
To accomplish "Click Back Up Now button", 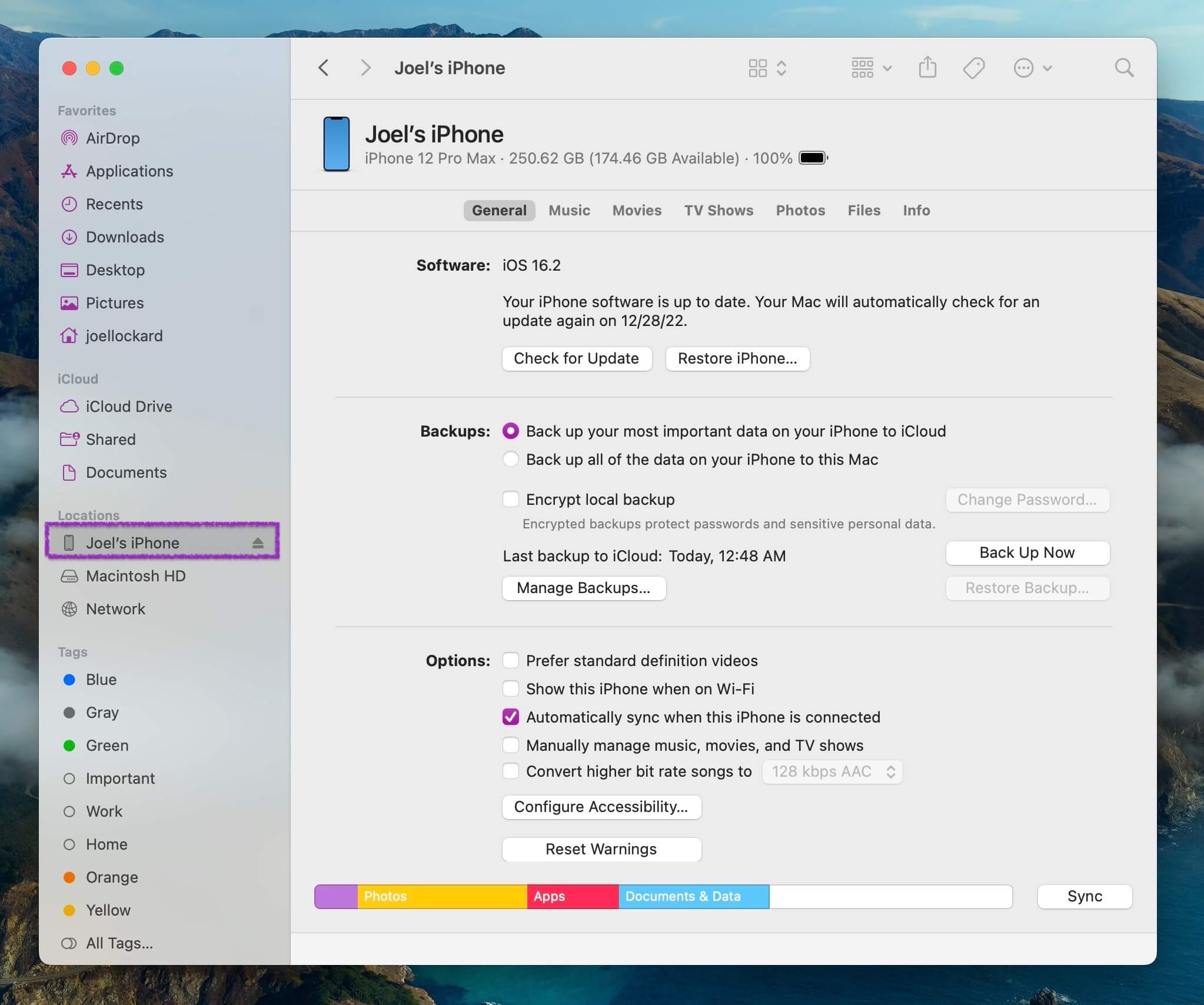I will point(1027,553).
